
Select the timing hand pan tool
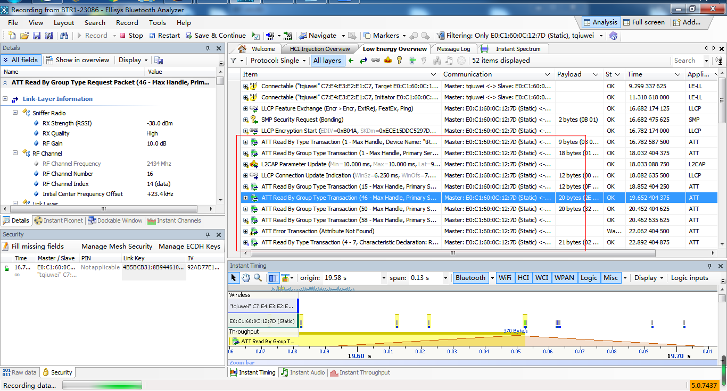tap(246, 278)
